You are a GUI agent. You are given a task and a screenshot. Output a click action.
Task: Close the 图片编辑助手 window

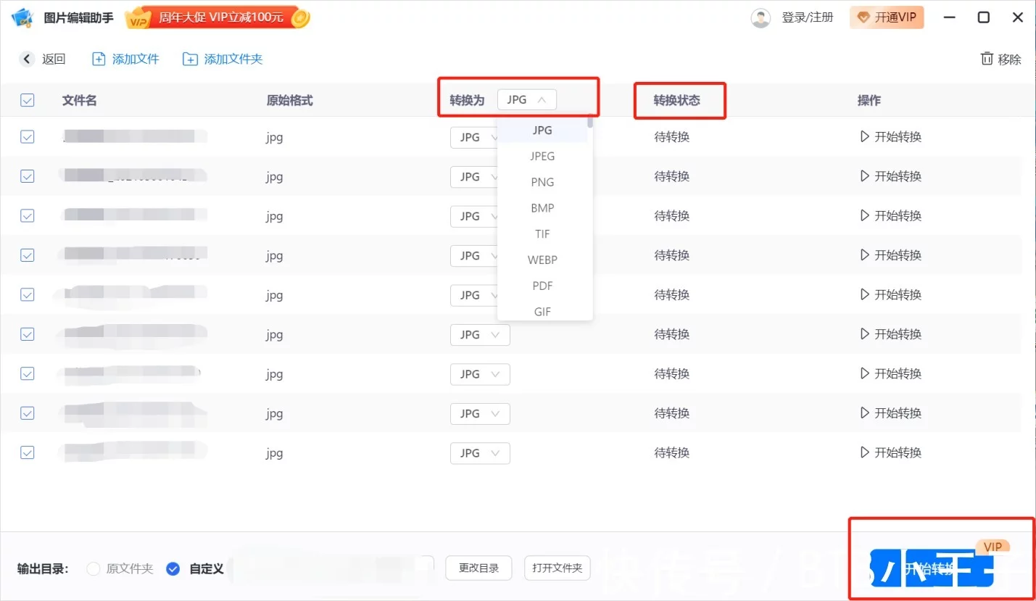(1018, 18)
